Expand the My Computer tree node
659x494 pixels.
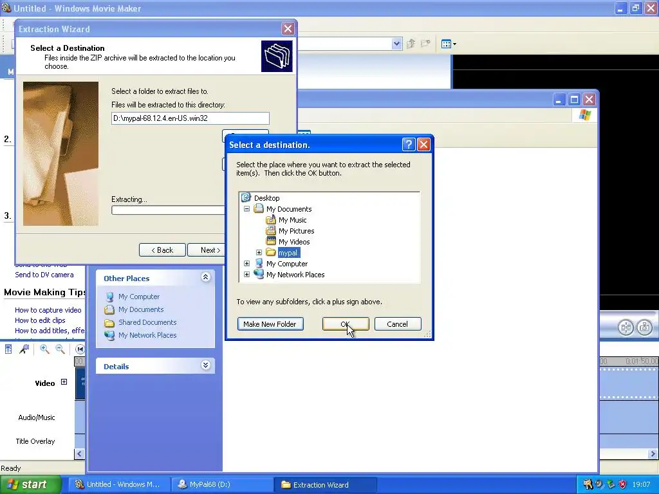coord(246,263)
